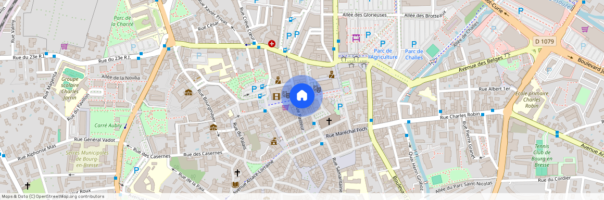The width and height of the screenshot is (604, 200).
Task: Click the blue home location marker
Action: click(x=302, y=96)
